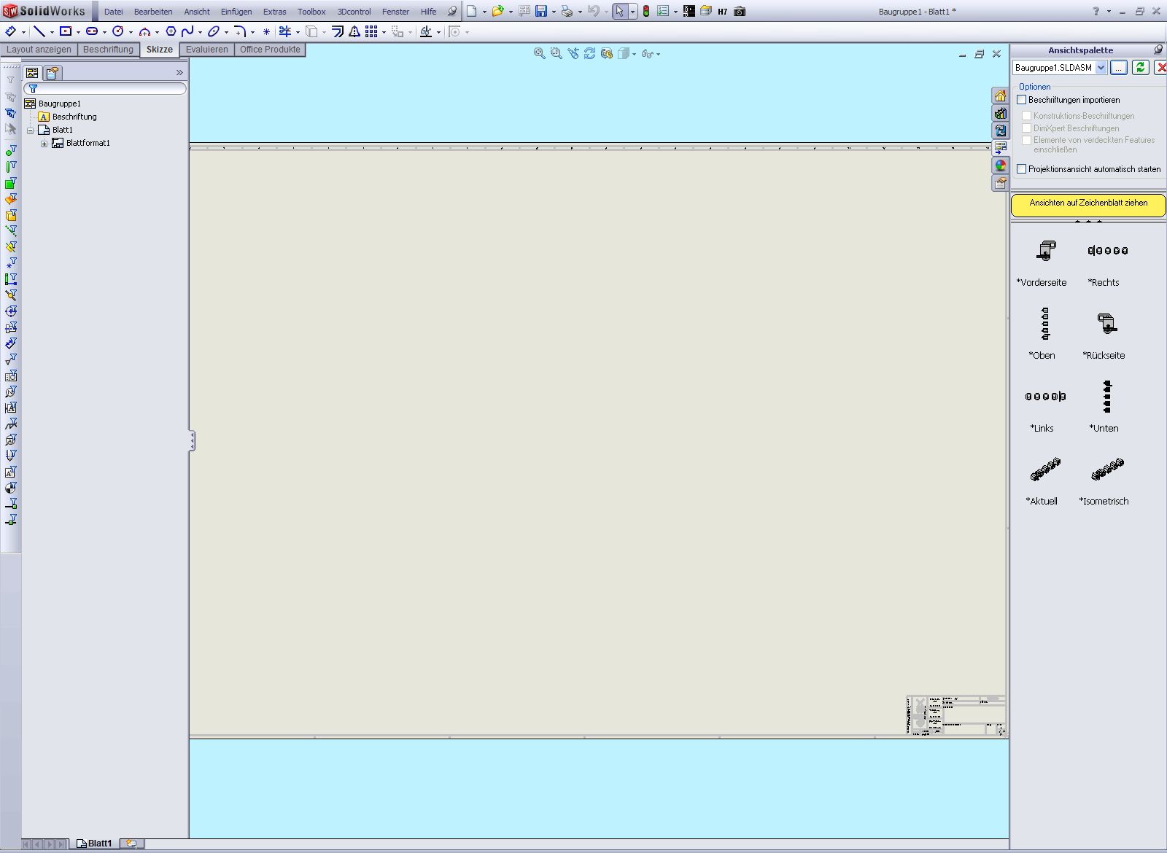This screenshot has height=853, width=1167.
Task: Click the New document icon
Action: (x=472, y=11)
